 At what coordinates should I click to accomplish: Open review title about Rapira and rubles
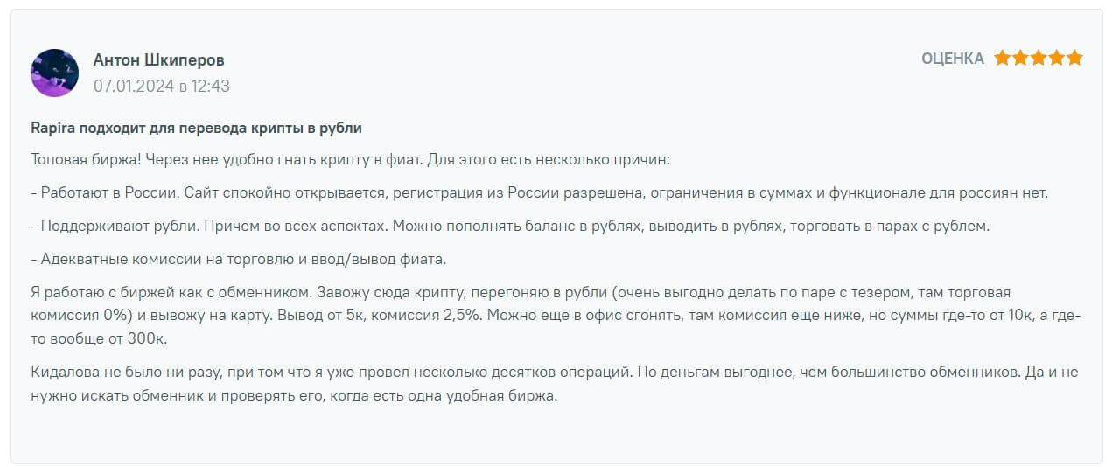[x=196, y=128]
